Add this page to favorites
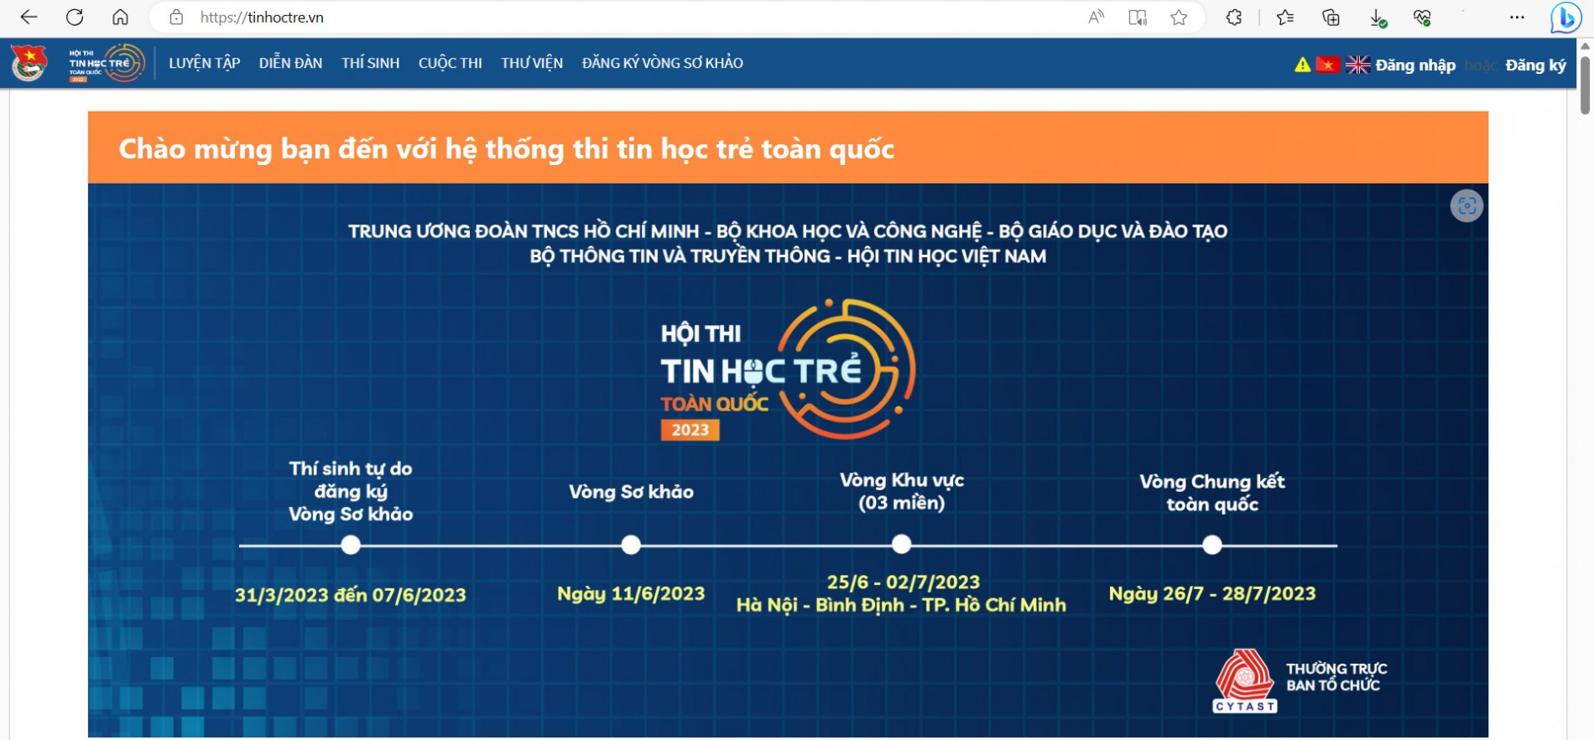The image size is (1594, 740). [x=1179, y=18]
